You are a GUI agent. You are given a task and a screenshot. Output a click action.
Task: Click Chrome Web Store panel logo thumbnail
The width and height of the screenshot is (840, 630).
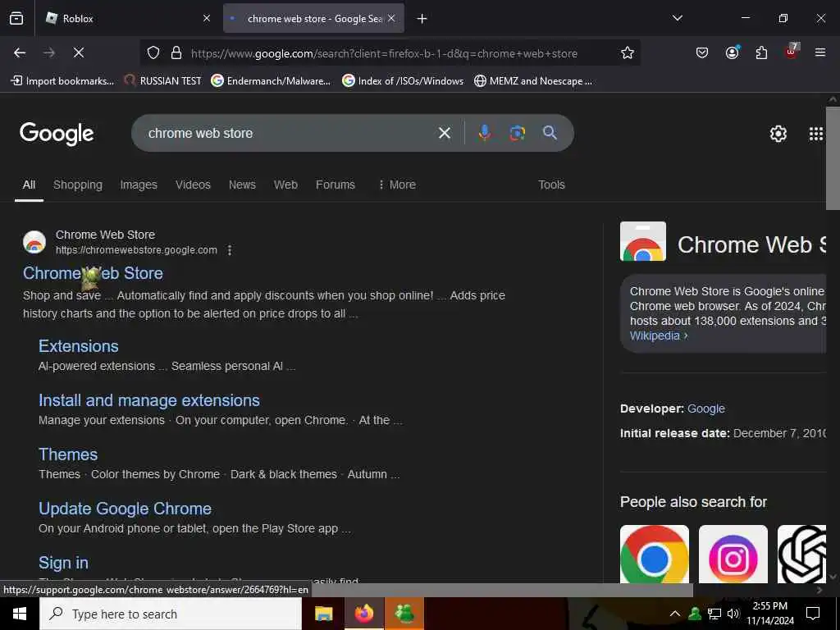click(643, 242)
